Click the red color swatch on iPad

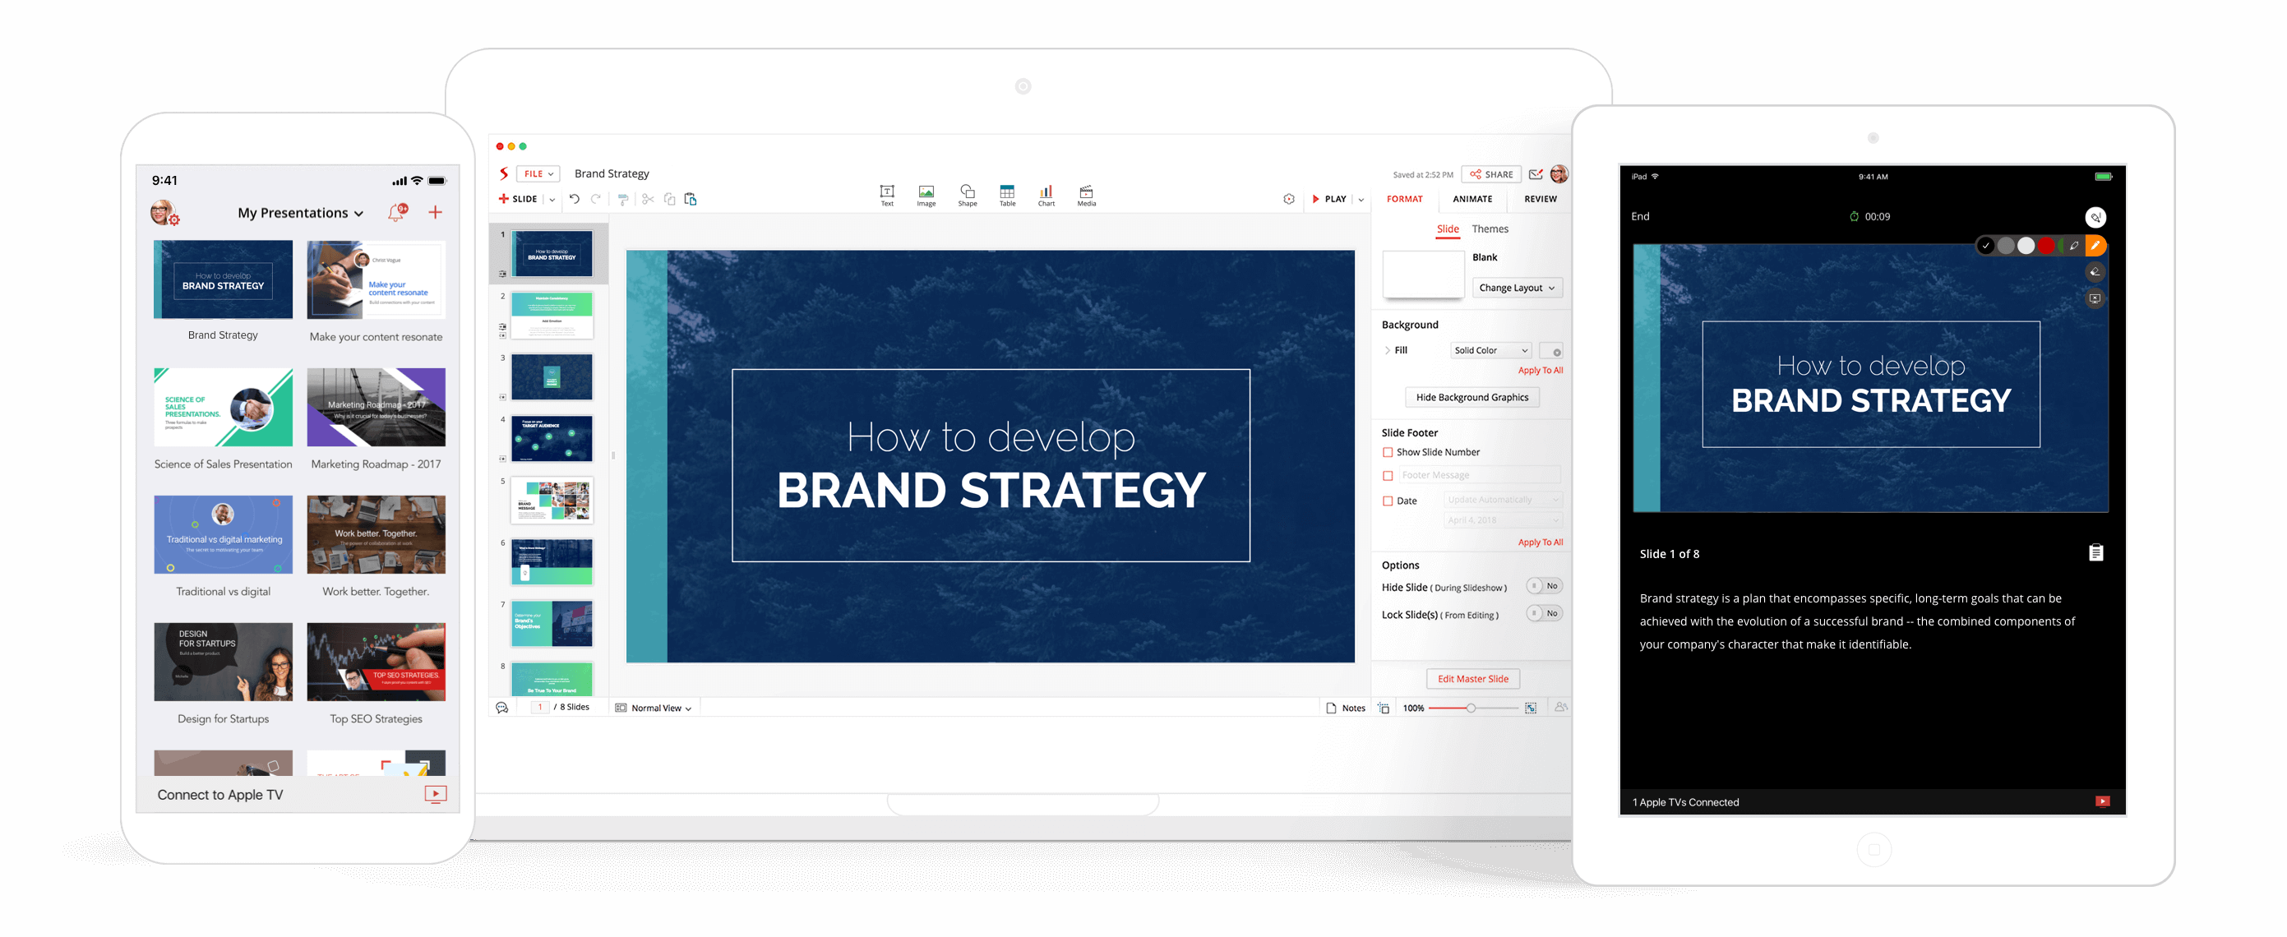click(x=2045, y=246)
